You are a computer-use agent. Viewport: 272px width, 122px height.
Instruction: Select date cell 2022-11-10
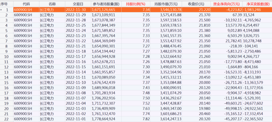(x=76, y=83)
